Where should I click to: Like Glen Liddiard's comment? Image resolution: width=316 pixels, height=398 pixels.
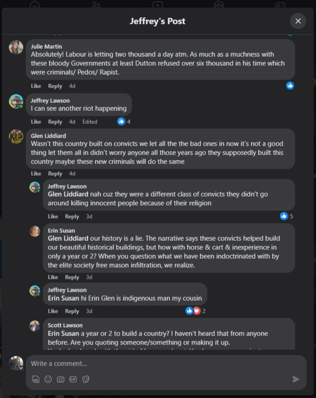pyautogui.click(x=36, y=174)
